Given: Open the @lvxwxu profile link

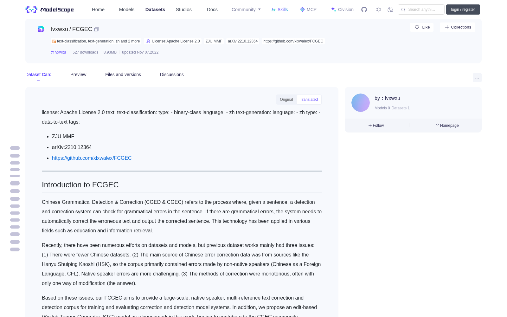Looking at the screenshot, I should pyautogui.click(x=58, y=52).
